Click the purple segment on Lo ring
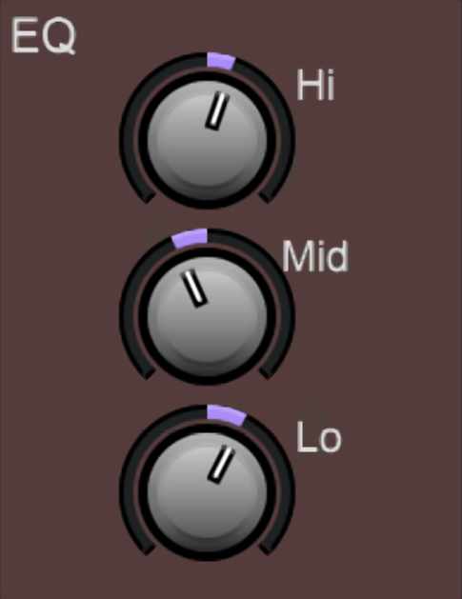 point(226,415)
